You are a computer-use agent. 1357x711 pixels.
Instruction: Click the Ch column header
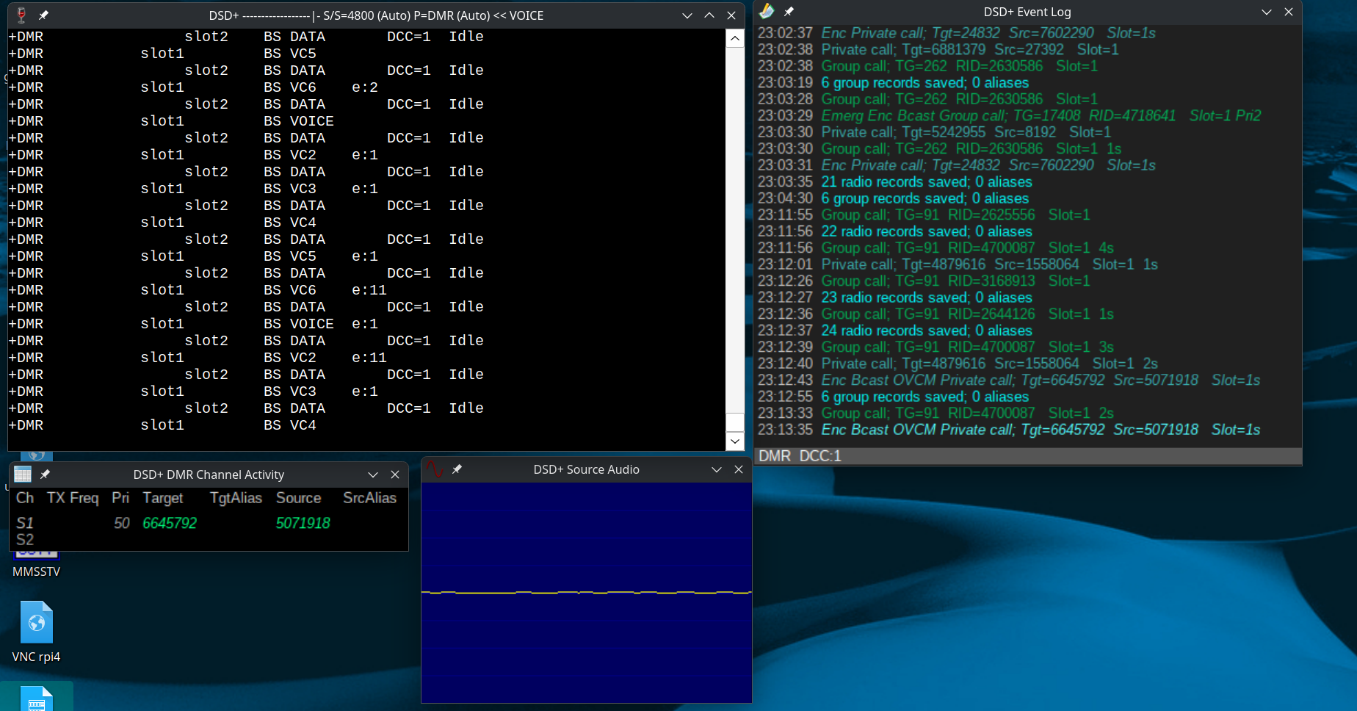(x=25, y=498)
